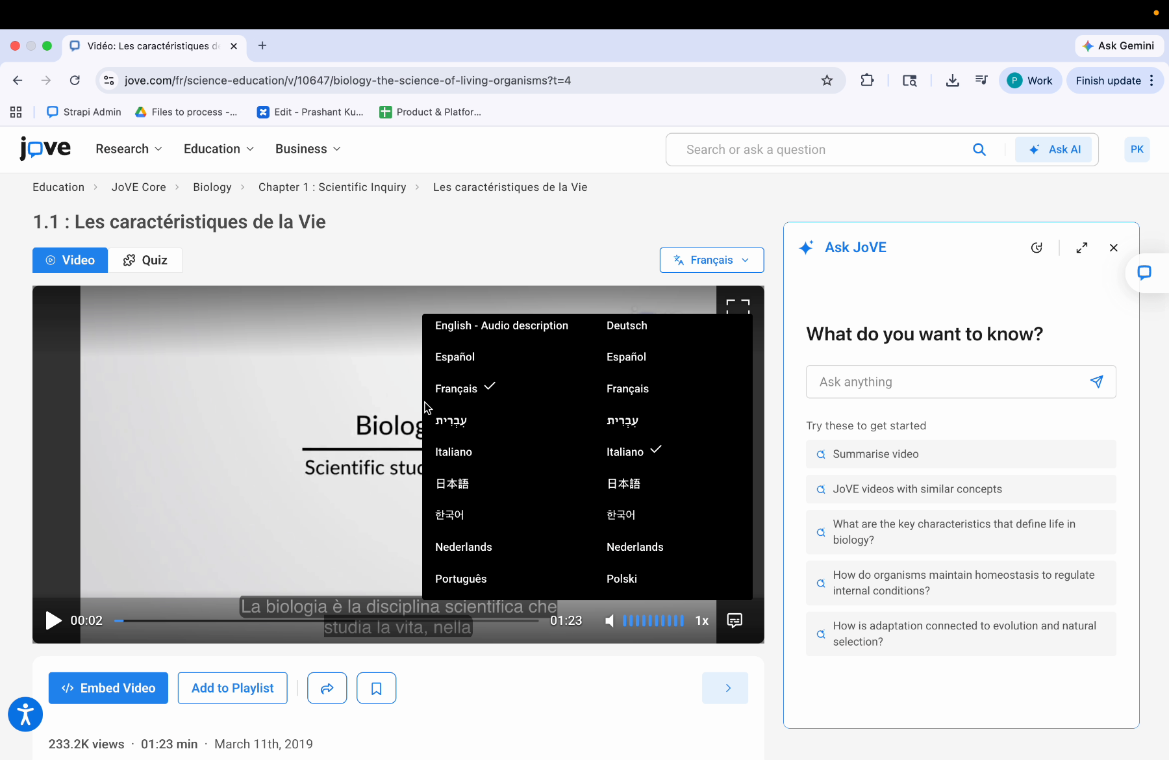Close the Ask JoVE panel

(x=1114, y=247)
